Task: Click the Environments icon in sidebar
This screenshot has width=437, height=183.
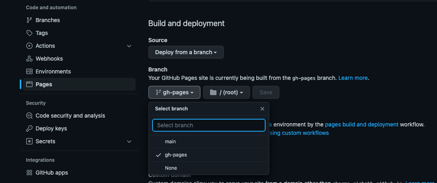Action: (x=29, y=71)
